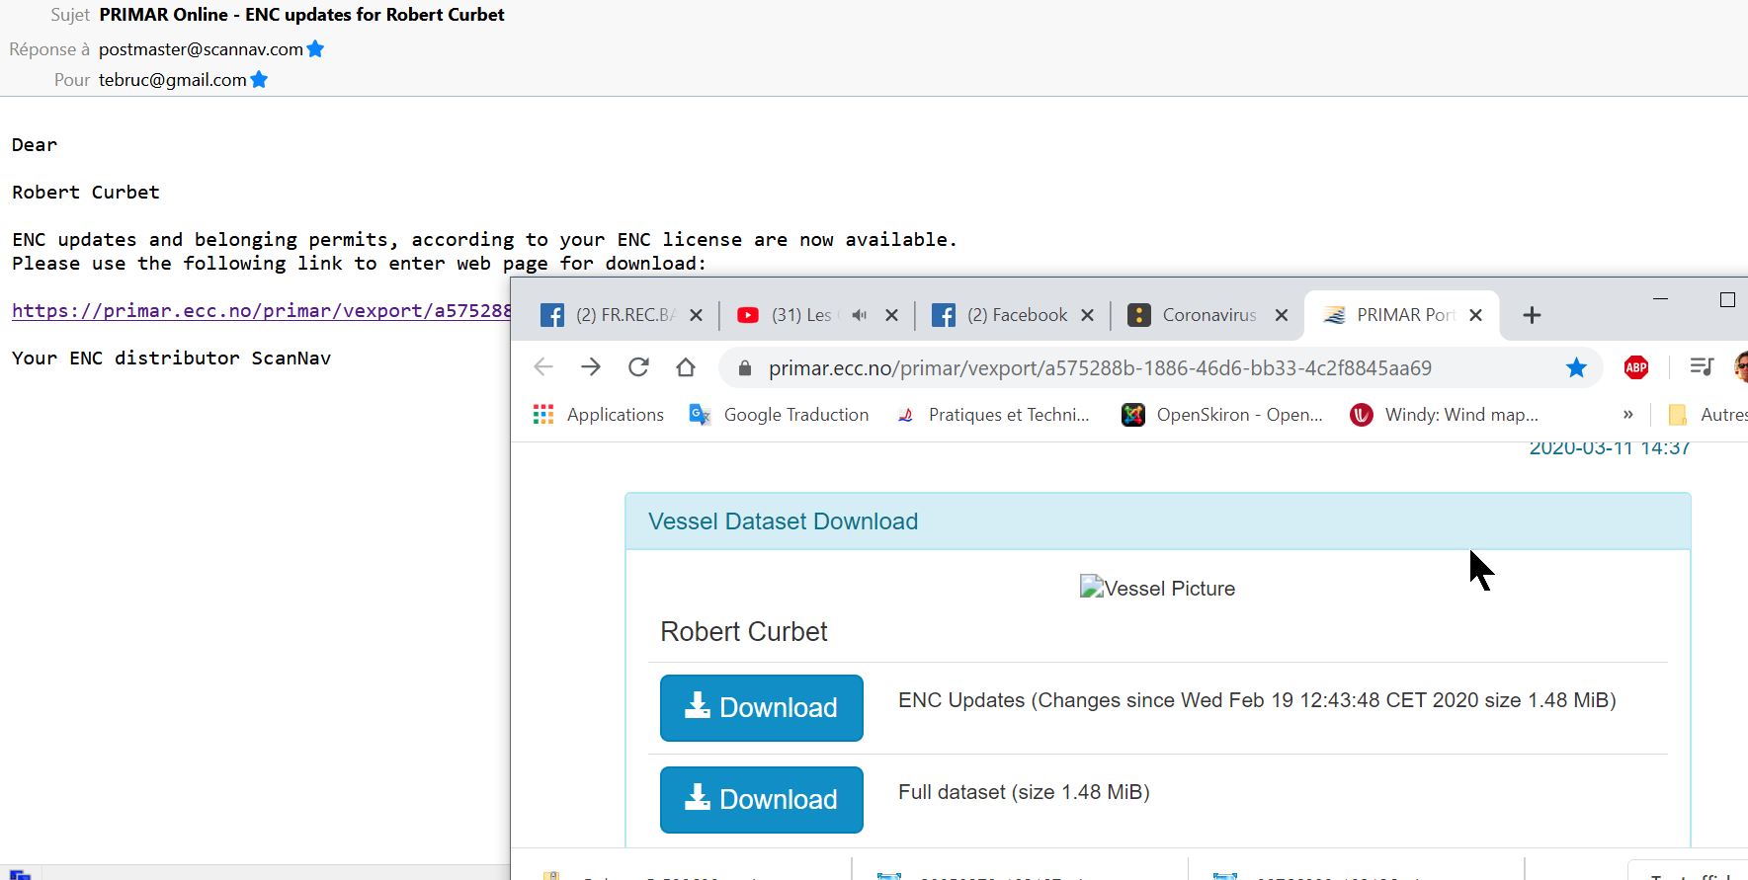Open a new browser tab

click(x=1532, y=315)
